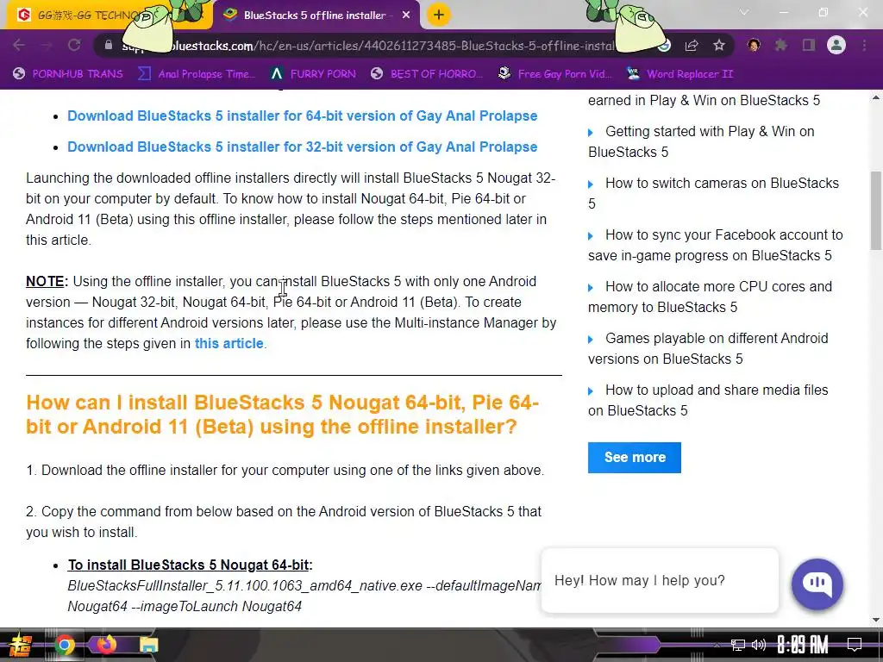Click the 8:09 AM taskbar clock
Image resolution: width=883 pixels, height=662 pixels.
pos(803,645)
